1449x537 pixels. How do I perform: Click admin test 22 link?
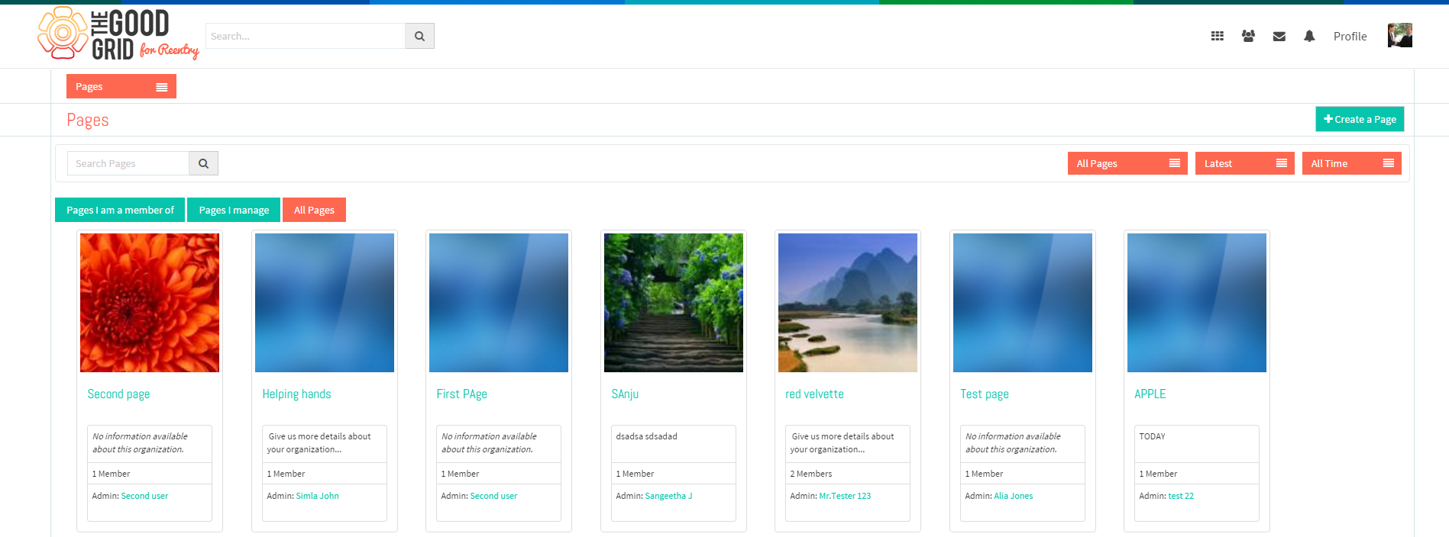click(1181, 496)
